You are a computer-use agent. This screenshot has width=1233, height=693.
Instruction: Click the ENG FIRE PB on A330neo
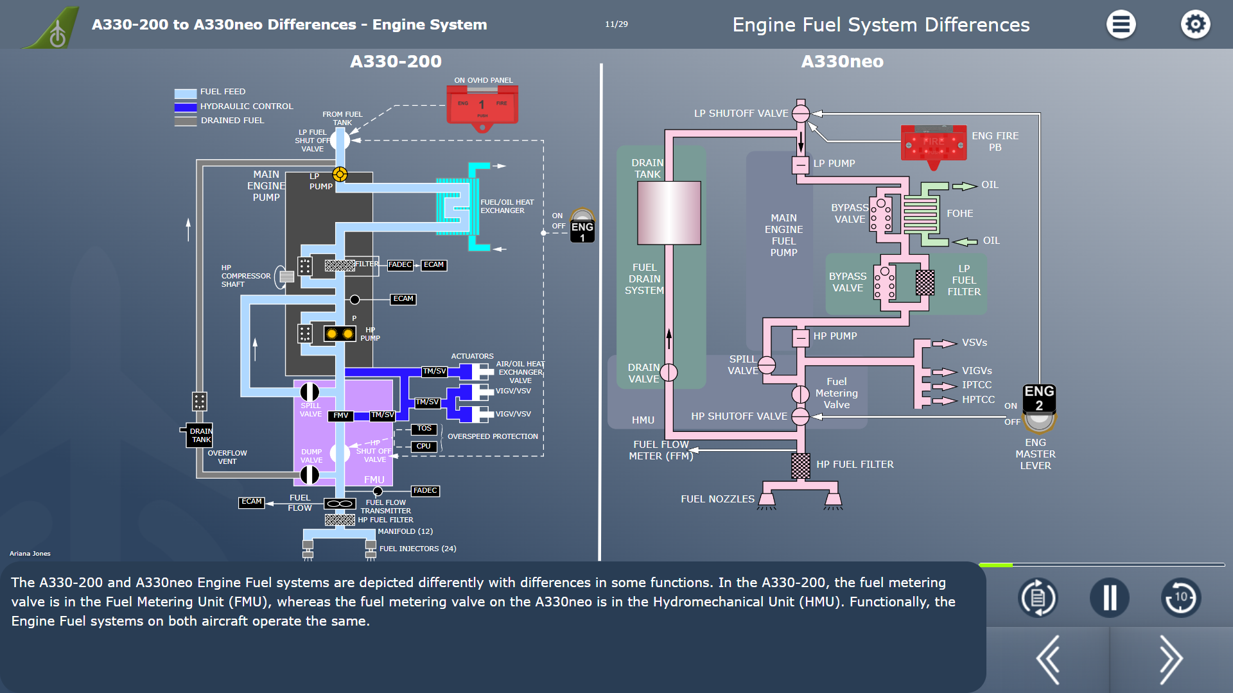click(x=934, y=145)
